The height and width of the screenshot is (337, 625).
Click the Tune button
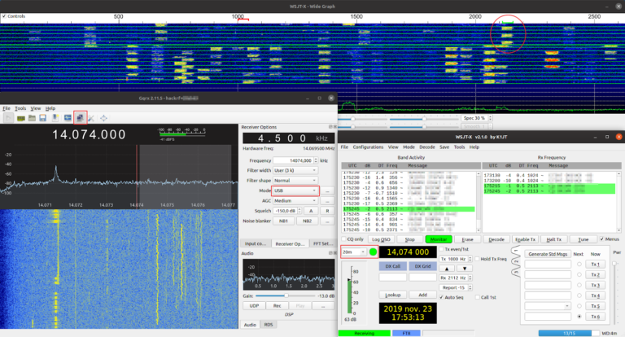coord(583,239)
